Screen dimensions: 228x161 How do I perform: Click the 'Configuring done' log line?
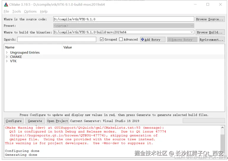[22, 151]
